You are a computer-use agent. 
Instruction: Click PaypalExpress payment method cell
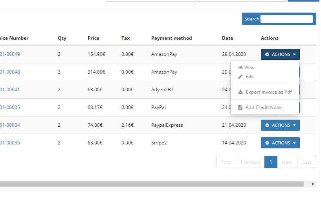point(167,125)
